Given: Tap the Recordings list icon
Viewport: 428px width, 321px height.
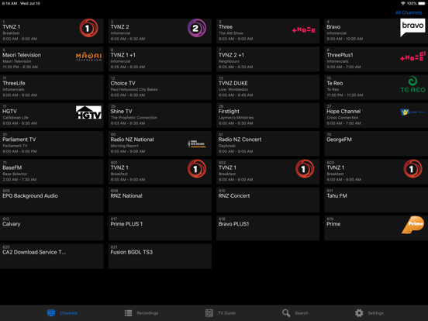Looking at the screenshot, I should (x=128, y=312).
